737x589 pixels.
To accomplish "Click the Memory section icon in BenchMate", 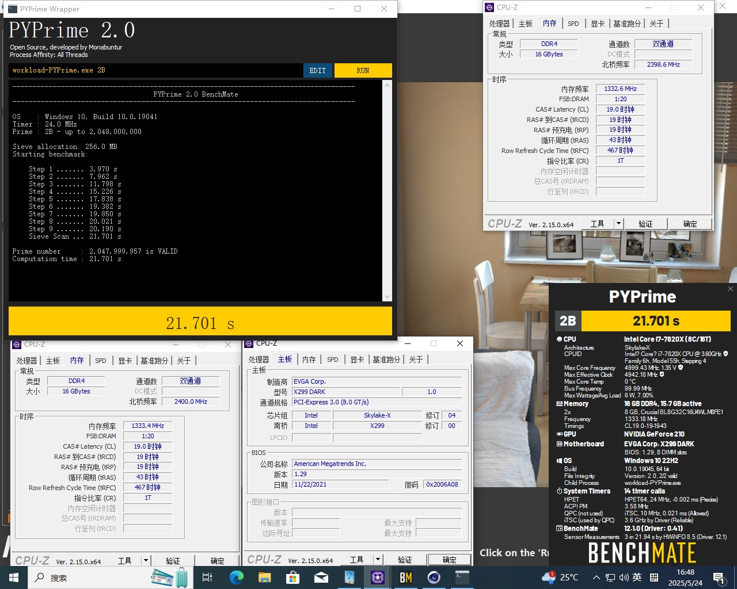I will coord(559,404).
